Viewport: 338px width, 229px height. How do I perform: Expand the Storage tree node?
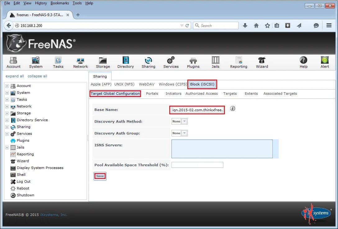tap(7, 113)
